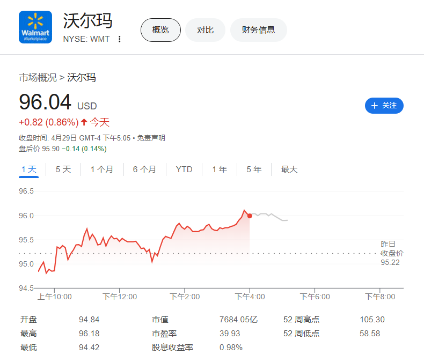Click the gray after-hours chart line
The width and height of the screenshot is (424, 362).
point(269,216)
